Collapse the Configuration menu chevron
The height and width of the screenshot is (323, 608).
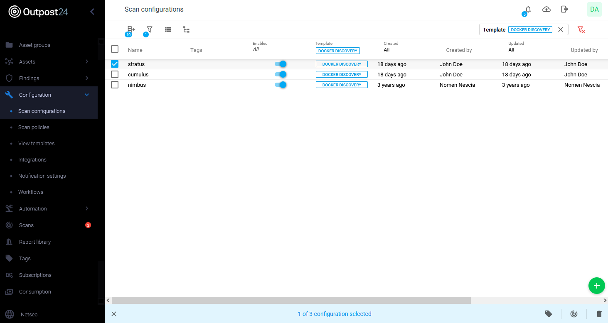(x=87, y=95)
